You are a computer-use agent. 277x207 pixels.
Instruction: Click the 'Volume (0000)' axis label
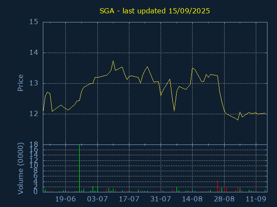[x=20, y=169]
